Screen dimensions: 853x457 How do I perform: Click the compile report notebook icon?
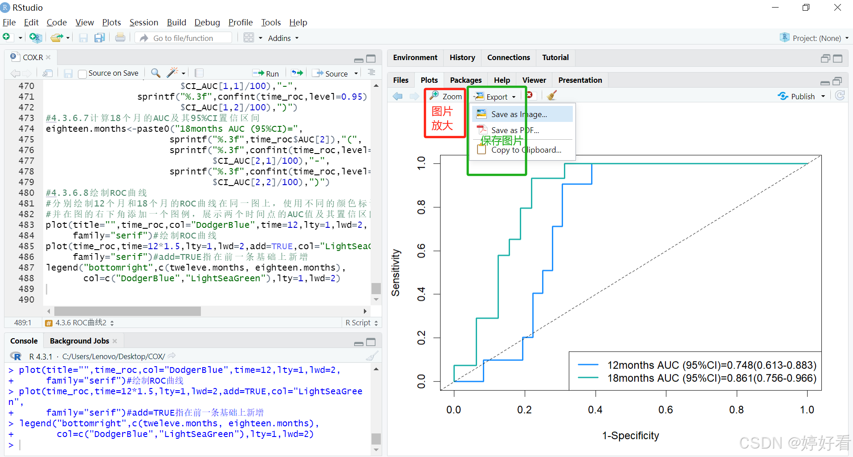click(x=199, y=73)
